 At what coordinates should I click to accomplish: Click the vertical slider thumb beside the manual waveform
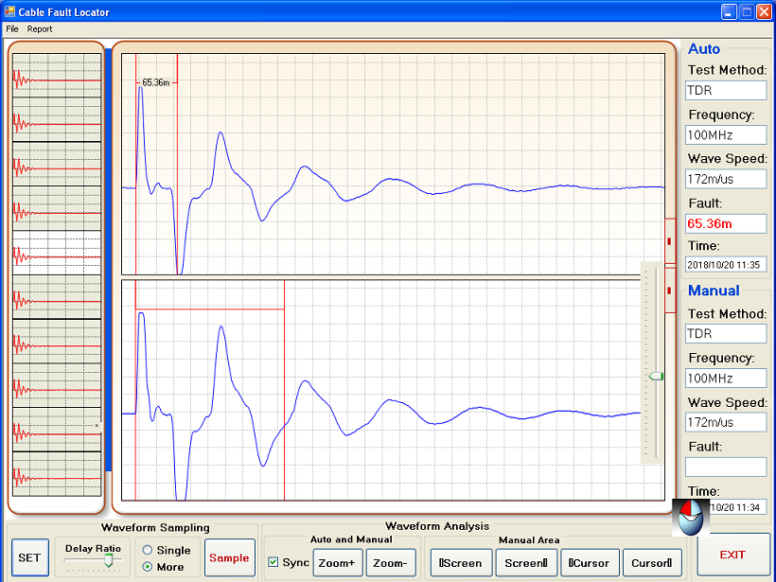point(656,377)
